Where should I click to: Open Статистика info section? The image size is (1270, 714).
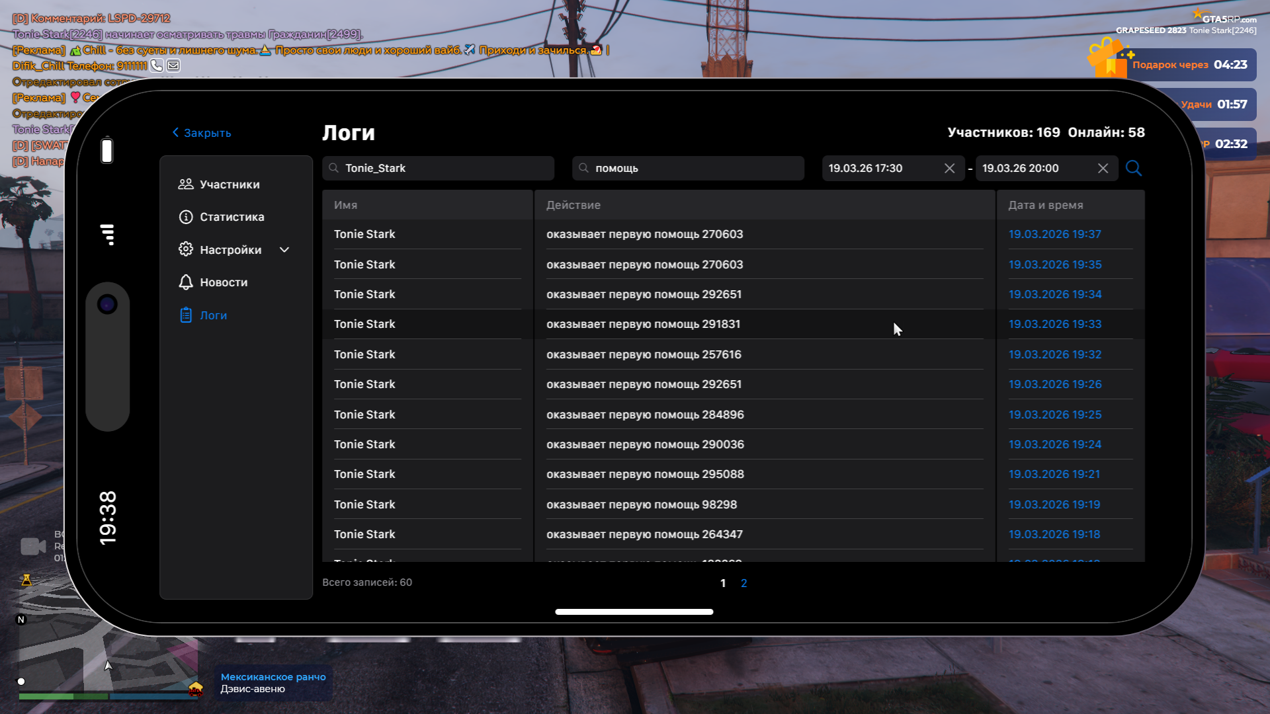coord(231,217)
